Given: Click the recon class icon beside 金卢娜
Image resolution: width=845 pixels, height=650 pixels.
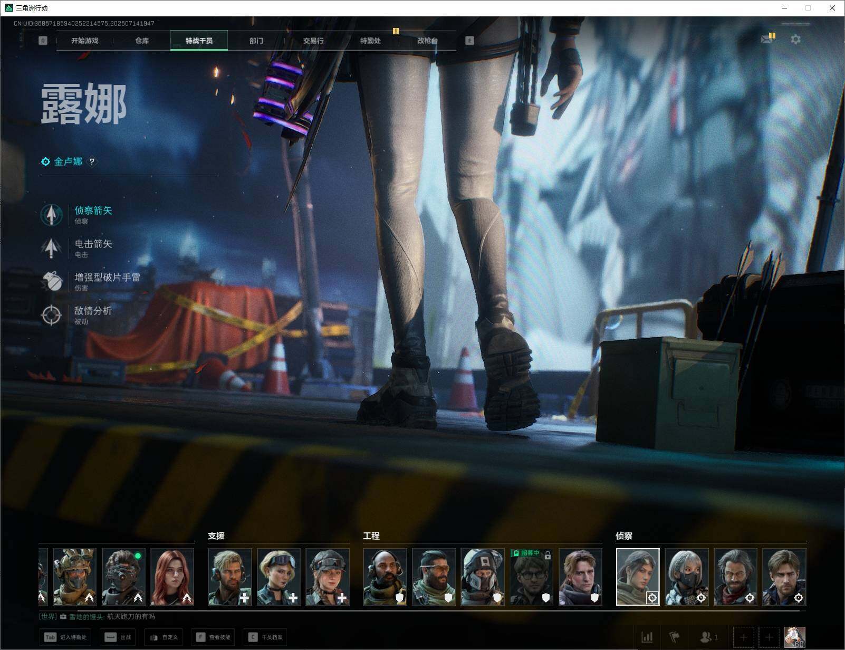Looking at the screenshot, I should click(x=46, y=162).
